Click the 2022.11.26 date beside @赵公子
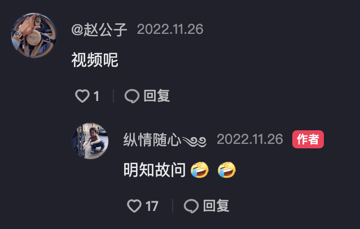Screen dimensions: 360x229 click(x=170, y=29)
